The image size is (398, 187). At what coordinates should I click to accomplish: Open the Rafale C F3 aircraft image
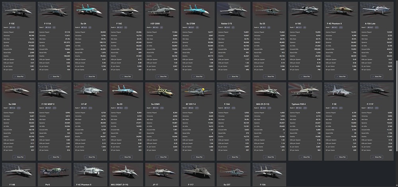click(233, 10)
